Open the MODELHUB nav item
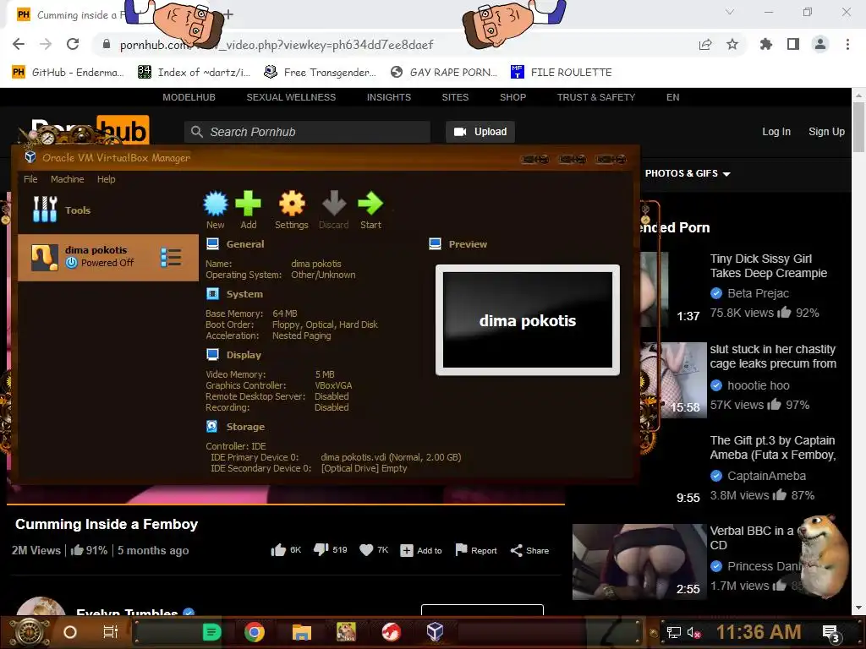Screen dimensions: 866x649 point(189,97)
